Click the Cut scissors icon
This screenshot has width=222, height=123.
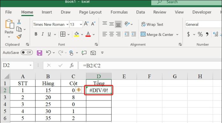(x=19, y=22)
